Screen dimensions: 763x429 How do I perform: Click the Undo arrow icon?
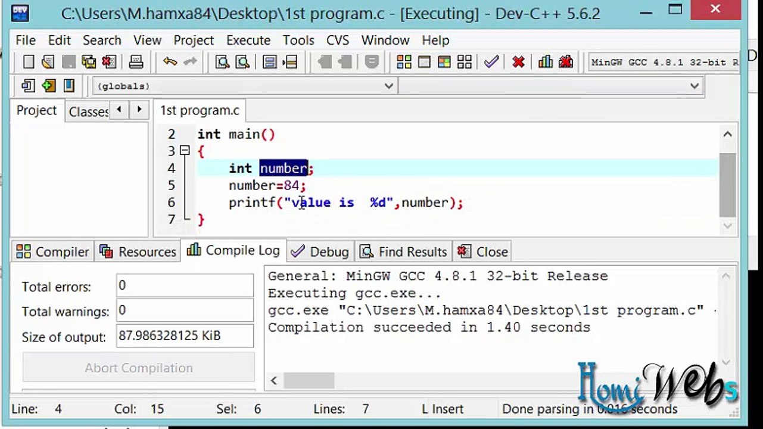170,62
